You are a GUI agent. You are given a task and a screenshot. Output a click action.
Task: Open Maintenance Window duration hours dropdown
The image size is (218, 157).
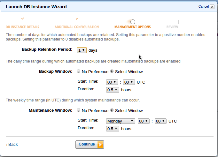pos(112,129)
